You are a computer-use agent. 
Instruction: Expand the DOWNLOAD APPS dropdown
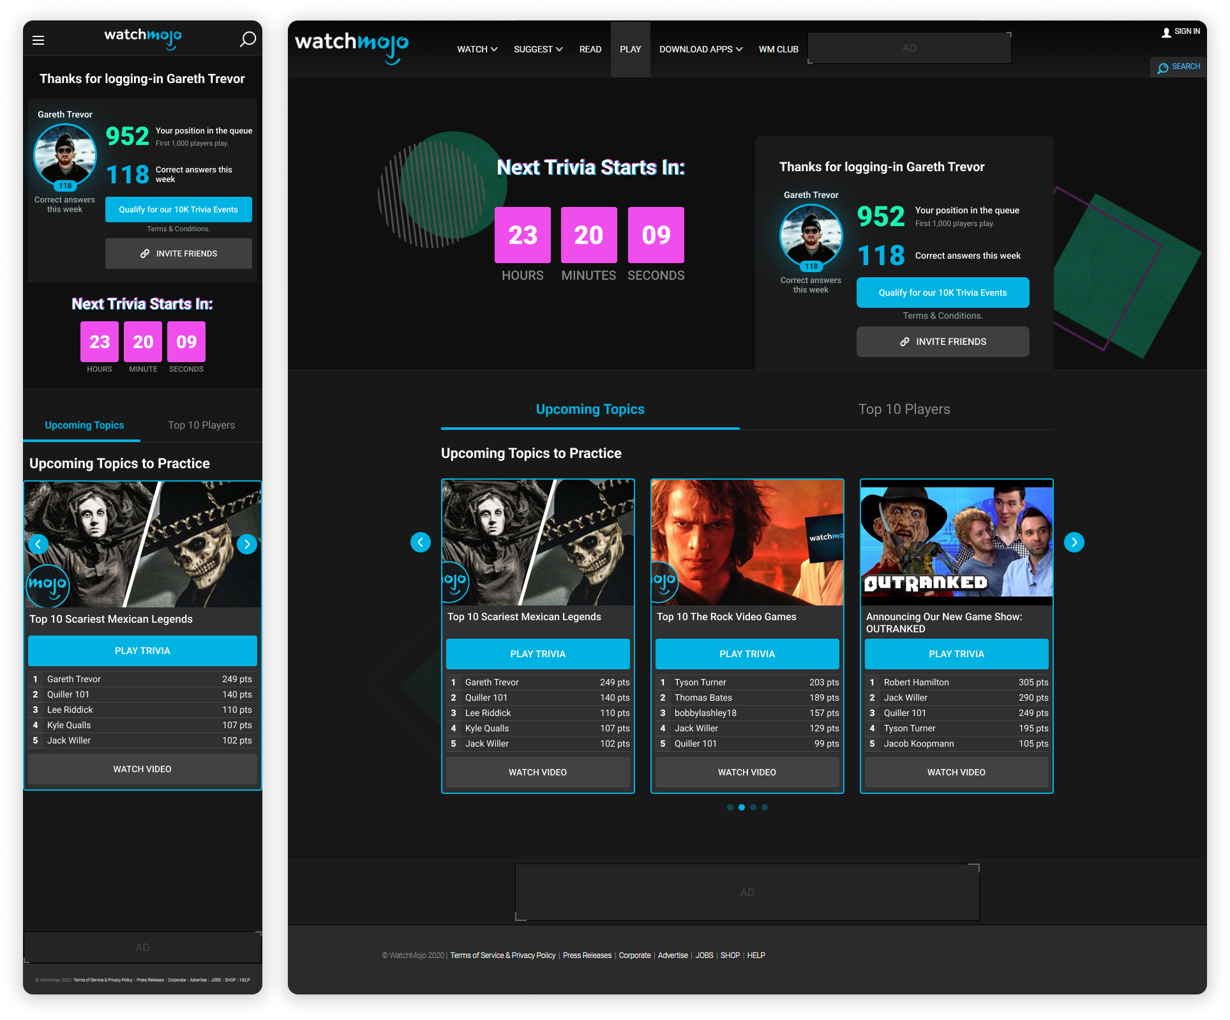click(x=701, y=49)
